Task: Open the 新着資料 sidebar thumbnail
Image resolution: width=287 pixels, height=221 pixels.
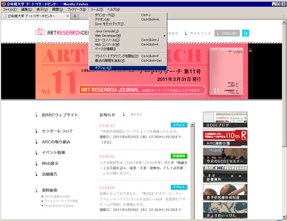Action: pyautogui.click(x=225, y=174)
